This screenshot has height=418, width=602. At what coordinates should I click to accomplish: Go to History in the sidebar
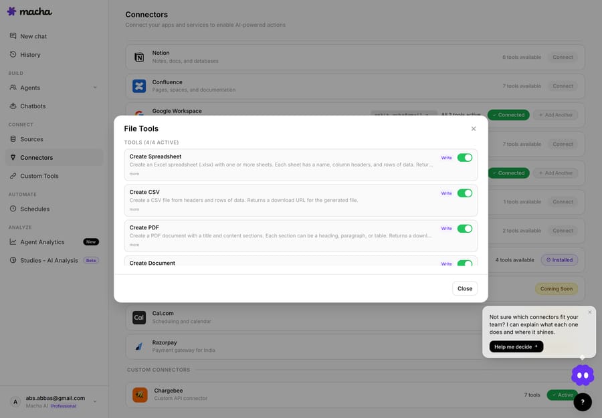pos(54,54)
